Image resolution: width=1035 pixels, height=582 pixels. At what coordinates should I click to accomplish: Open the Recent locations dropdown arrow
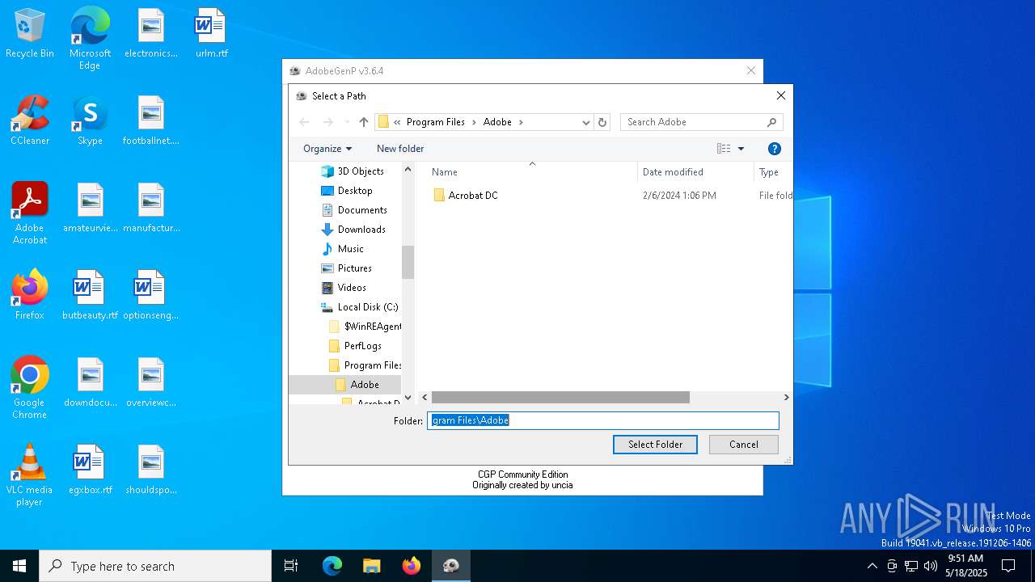[x=347, y=122]
